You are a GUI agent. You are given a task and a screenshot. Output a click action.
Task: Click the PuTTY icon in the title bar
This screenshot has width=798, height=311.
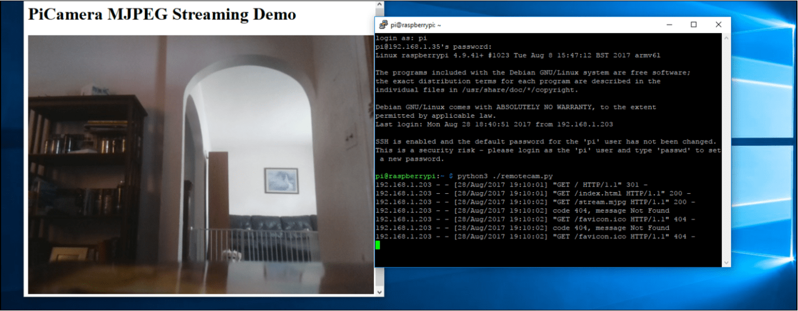(383, 25)
